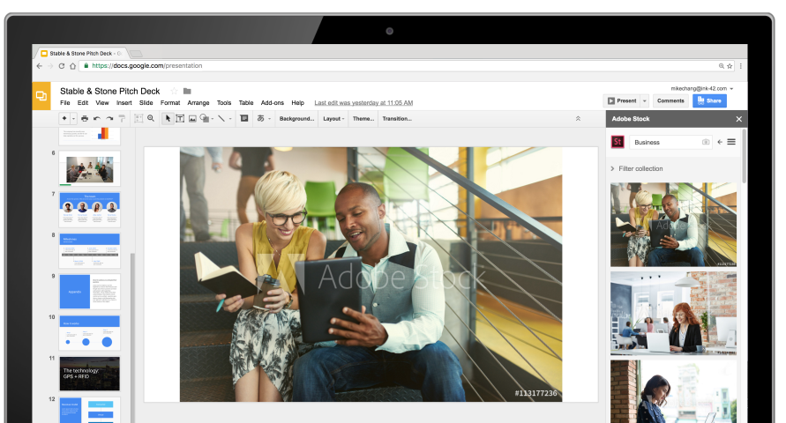Add a new slide with plus button

click(x=64, y=119)
